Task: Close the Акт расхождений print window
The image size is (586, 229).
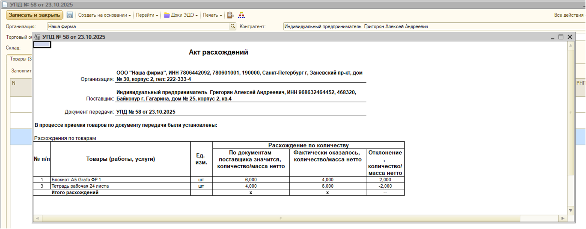Action: coord(570,37)
